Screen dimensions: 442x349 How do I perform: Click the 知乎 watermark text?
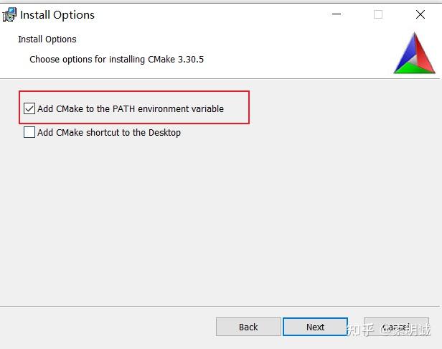[360, 330]
